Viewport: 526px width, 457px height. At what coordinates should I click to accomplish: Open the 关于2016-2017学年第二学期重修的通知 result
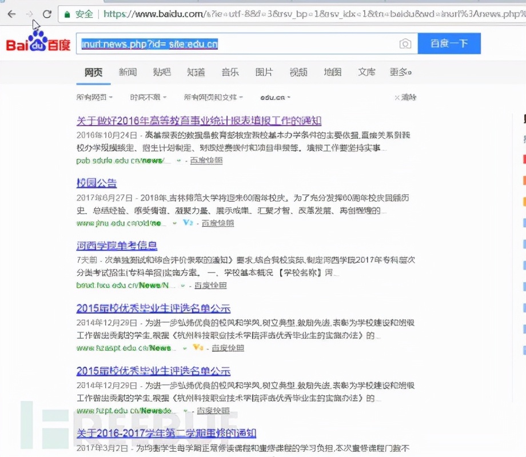[166, 433]
